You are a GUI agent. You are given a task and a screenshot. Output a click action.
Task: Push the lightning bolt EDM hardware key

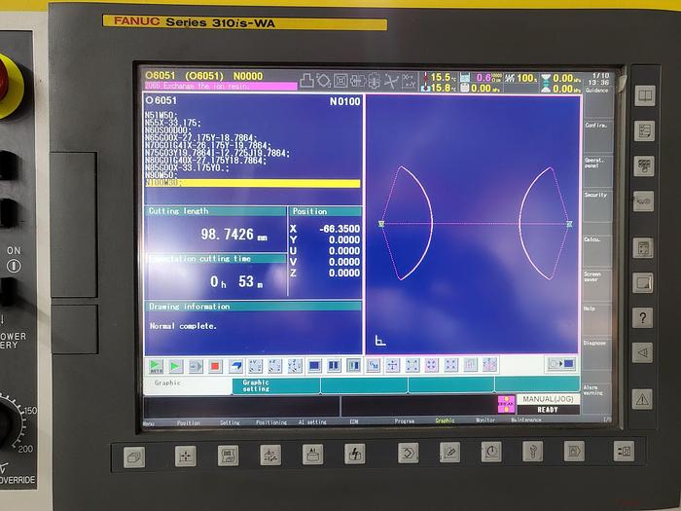tap(355, 455)
